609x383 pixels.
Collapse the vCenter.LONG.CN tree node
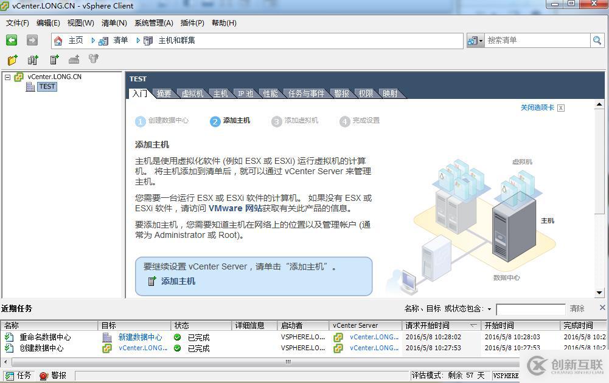click(7, 77)
